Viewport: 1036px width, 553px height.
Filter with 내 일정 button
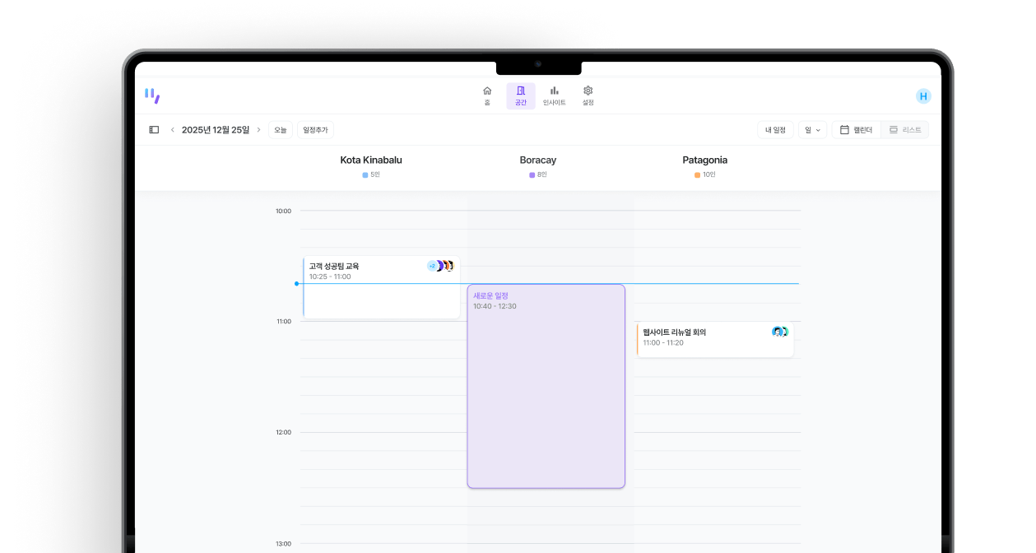point(775,130)
